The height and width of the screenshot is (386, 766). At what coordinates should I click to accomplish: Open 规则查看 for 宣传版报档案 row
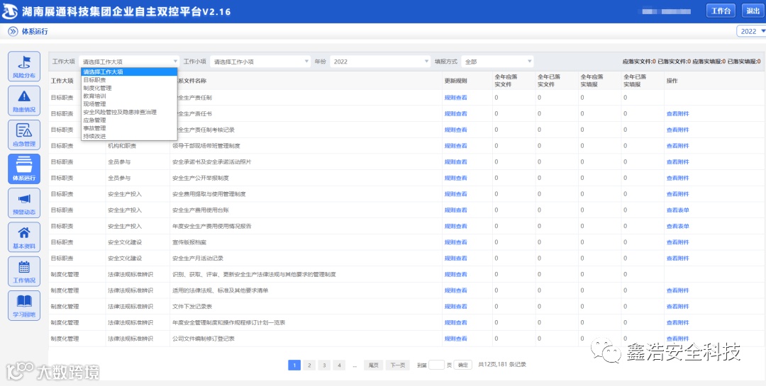tap(455, 242)
